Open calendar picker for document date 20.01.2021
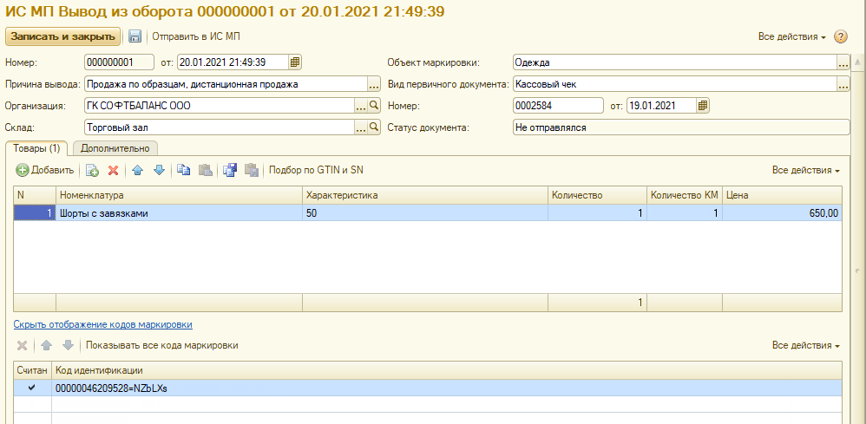The width and height of the screenshot is (866, 424). pos(295,62)
